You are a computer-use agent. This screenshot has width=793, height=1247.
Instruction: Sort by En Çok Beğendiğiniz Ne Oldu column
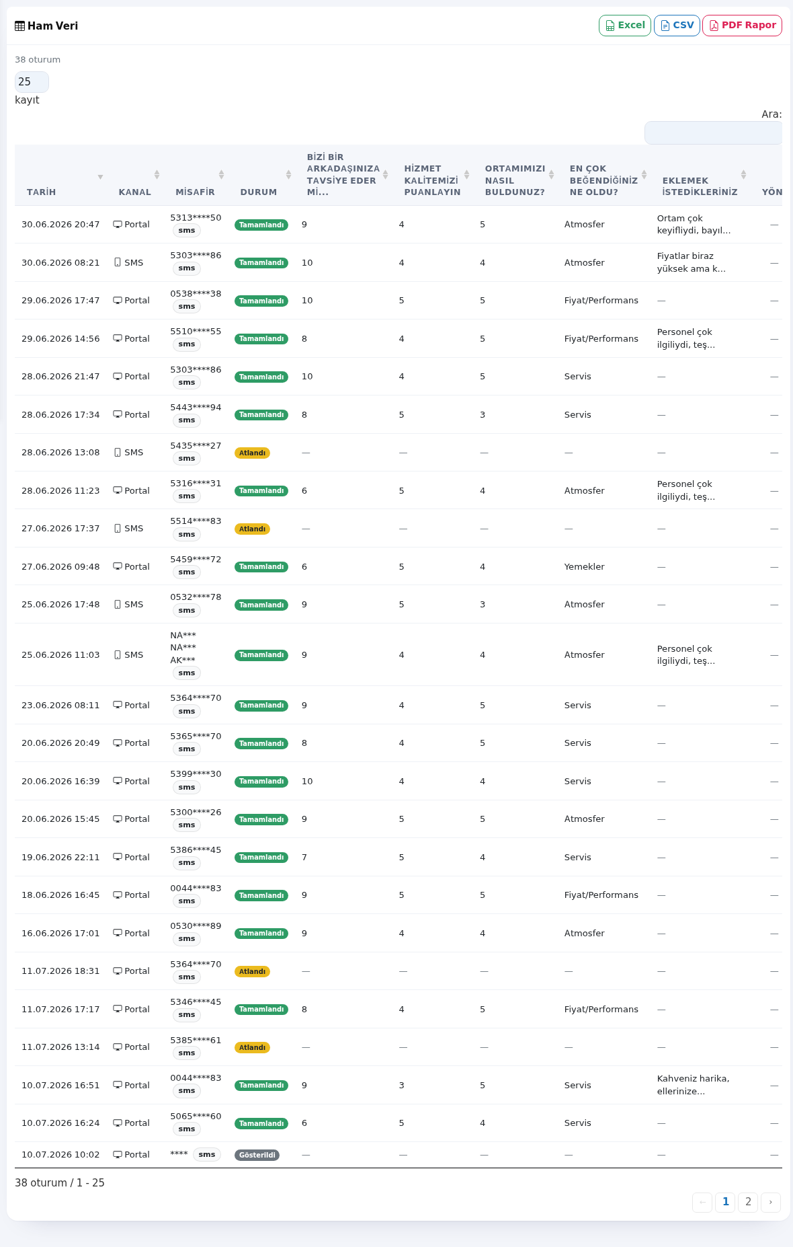[x=644, y=175]
